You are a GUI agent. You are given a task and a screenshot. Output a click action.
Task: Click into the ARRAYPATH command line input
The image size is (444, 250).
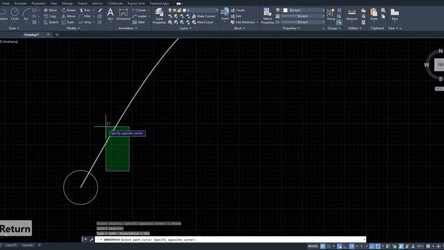(230, 240)
